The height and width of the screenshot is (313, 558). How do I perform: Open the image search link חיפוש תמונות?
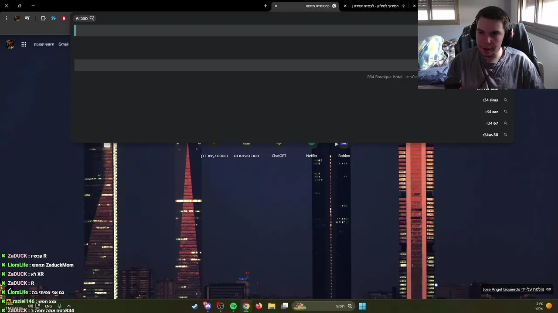44,44
